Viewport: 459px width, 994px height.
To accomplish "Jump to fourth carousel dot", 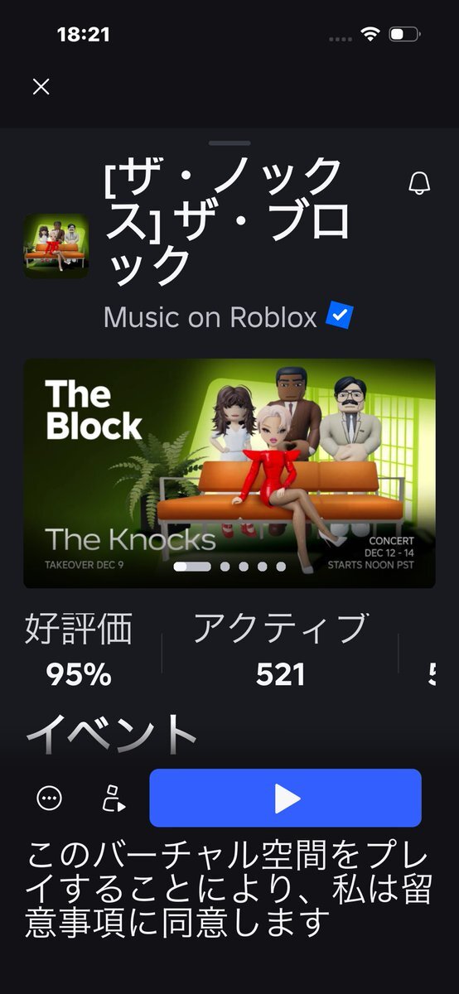I will [x=262, y=567].
